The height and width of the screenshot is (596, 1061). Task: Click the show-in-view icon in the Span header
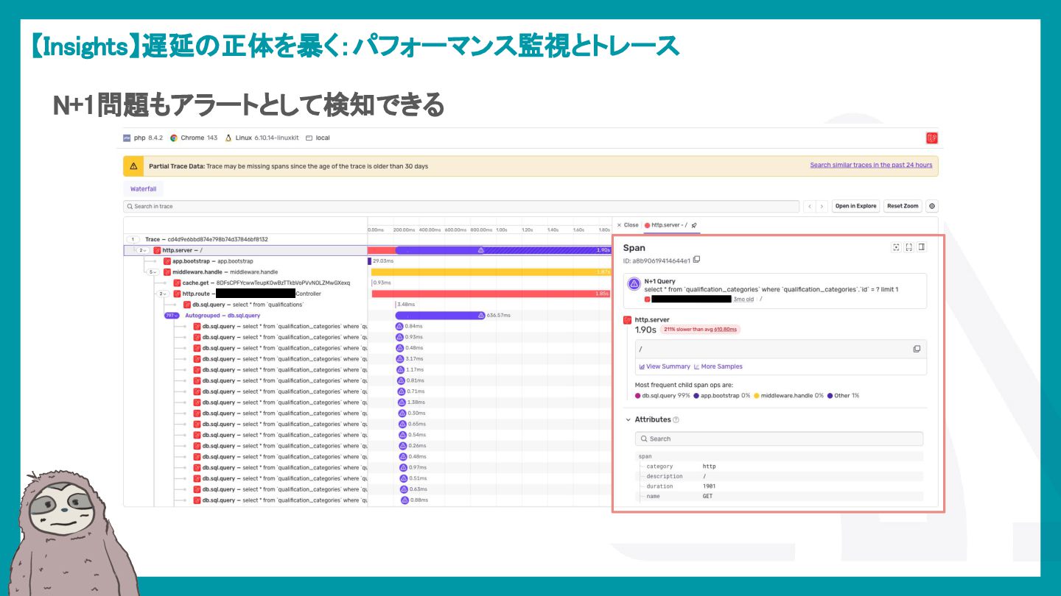tap(896, 247)
